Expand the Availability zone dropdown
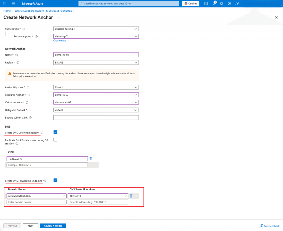 point(96,87)
